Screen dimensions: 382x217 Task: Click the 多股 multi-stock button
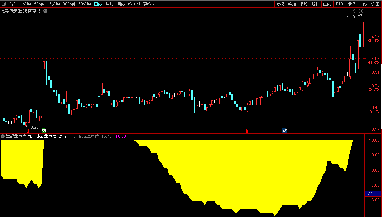[x=303, y=4]
